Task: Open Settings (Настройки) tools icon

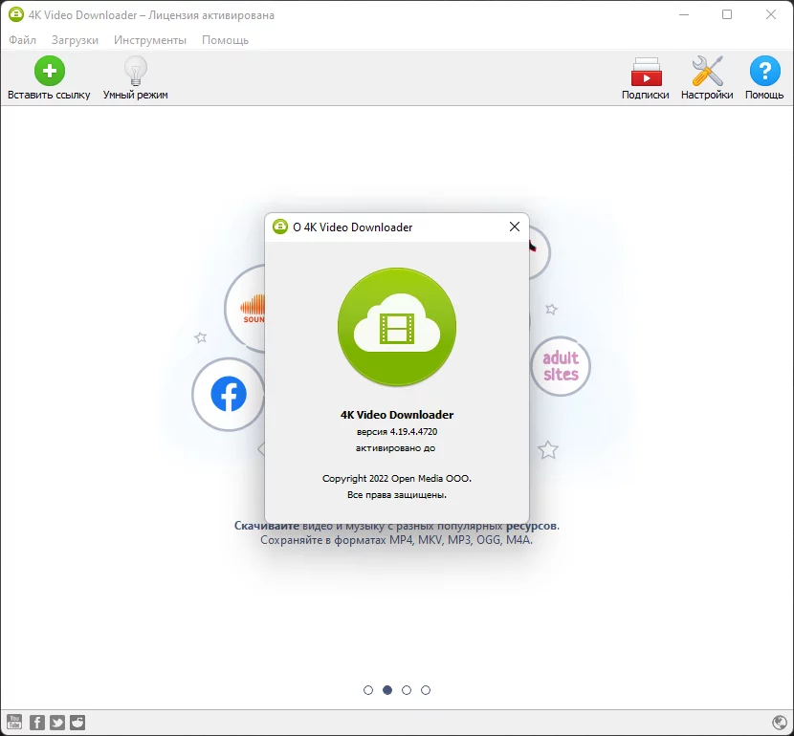Action: (x=707, y=71)
